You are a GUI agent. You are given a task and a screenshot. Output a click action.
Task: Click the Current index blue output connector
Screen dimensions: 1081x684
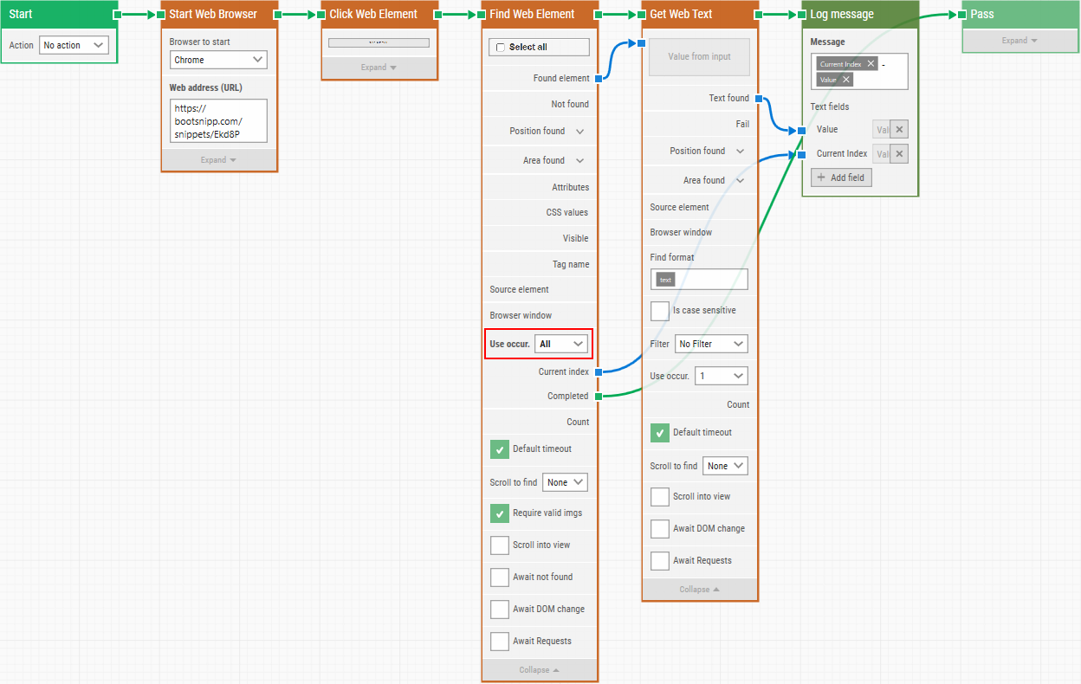[598, 371]
